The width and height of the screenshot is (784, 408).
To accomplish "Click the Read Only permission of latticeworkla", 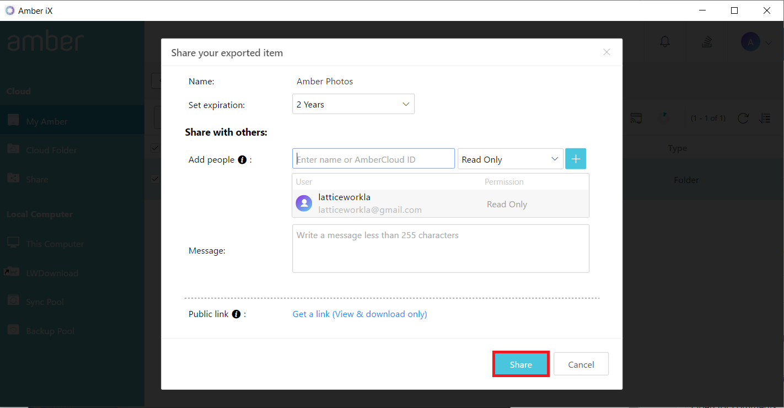I will [x=507, y=204].
